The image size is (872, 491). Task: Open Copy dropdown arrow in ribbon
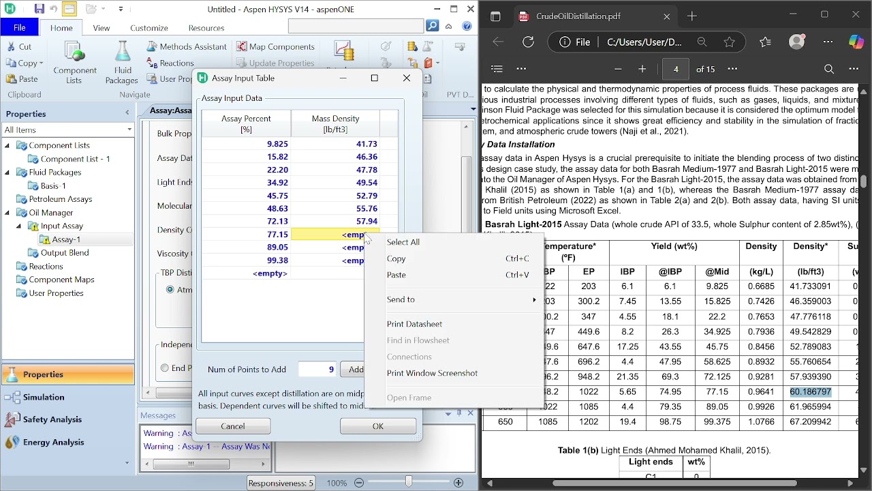tap(41, 63)
